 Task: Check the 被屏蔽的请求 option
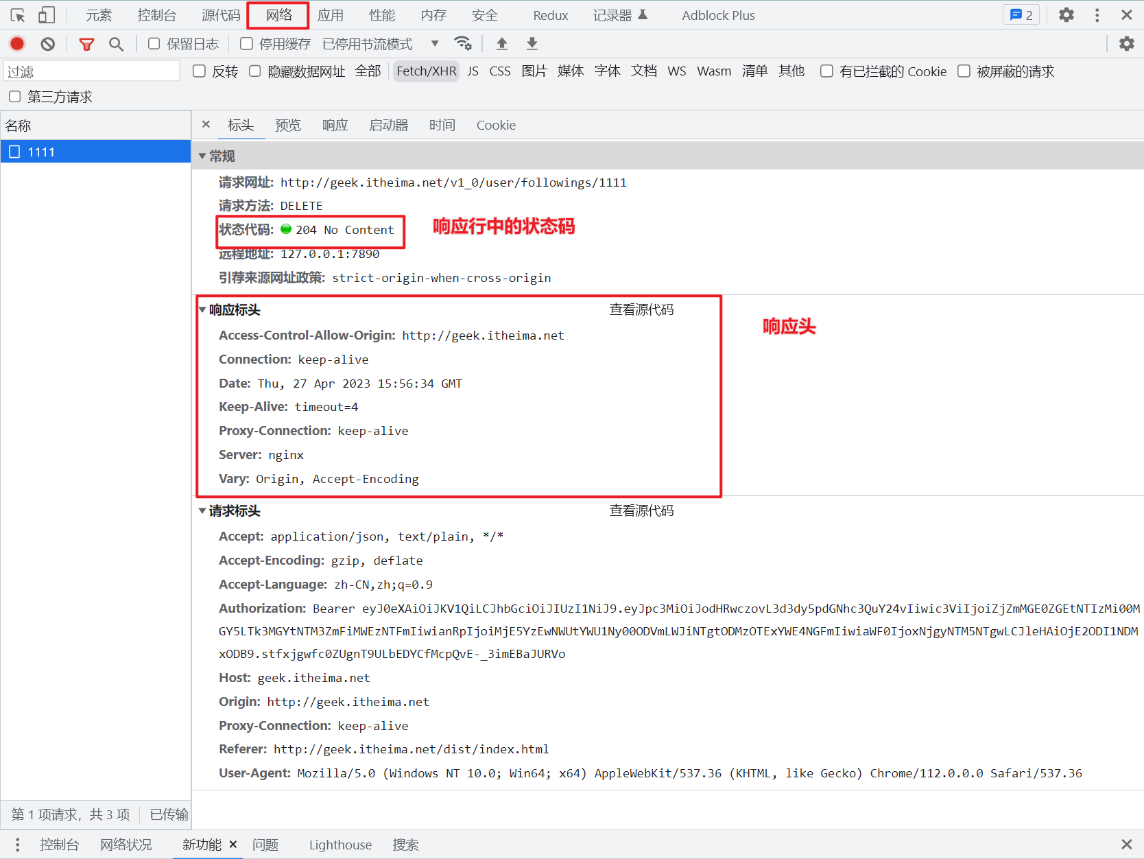[x=964, y=71]
